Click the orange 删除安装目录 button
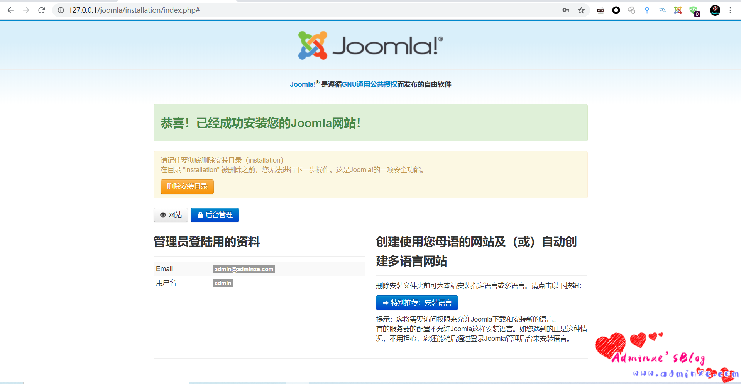Image resolution: width=741 pixels, height=384 pixels. 187,187
